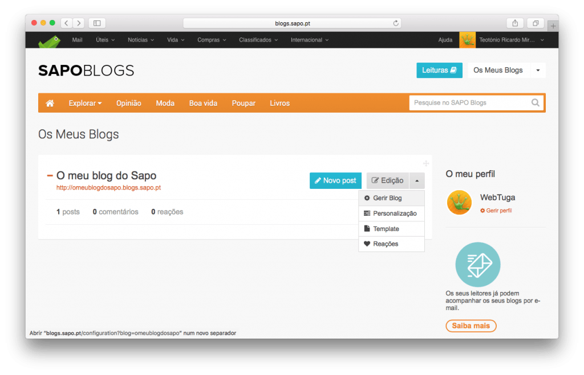Click the Safari share icon

click(x=515, y=23)
